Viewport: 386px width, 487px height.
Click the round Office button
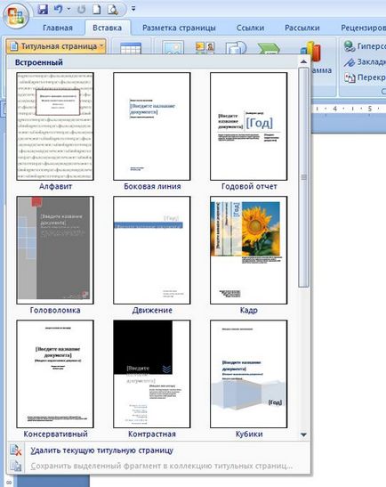16,15
